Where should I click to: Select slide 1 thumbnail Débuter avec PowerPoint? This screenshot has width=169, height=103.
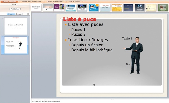point(16,26)
